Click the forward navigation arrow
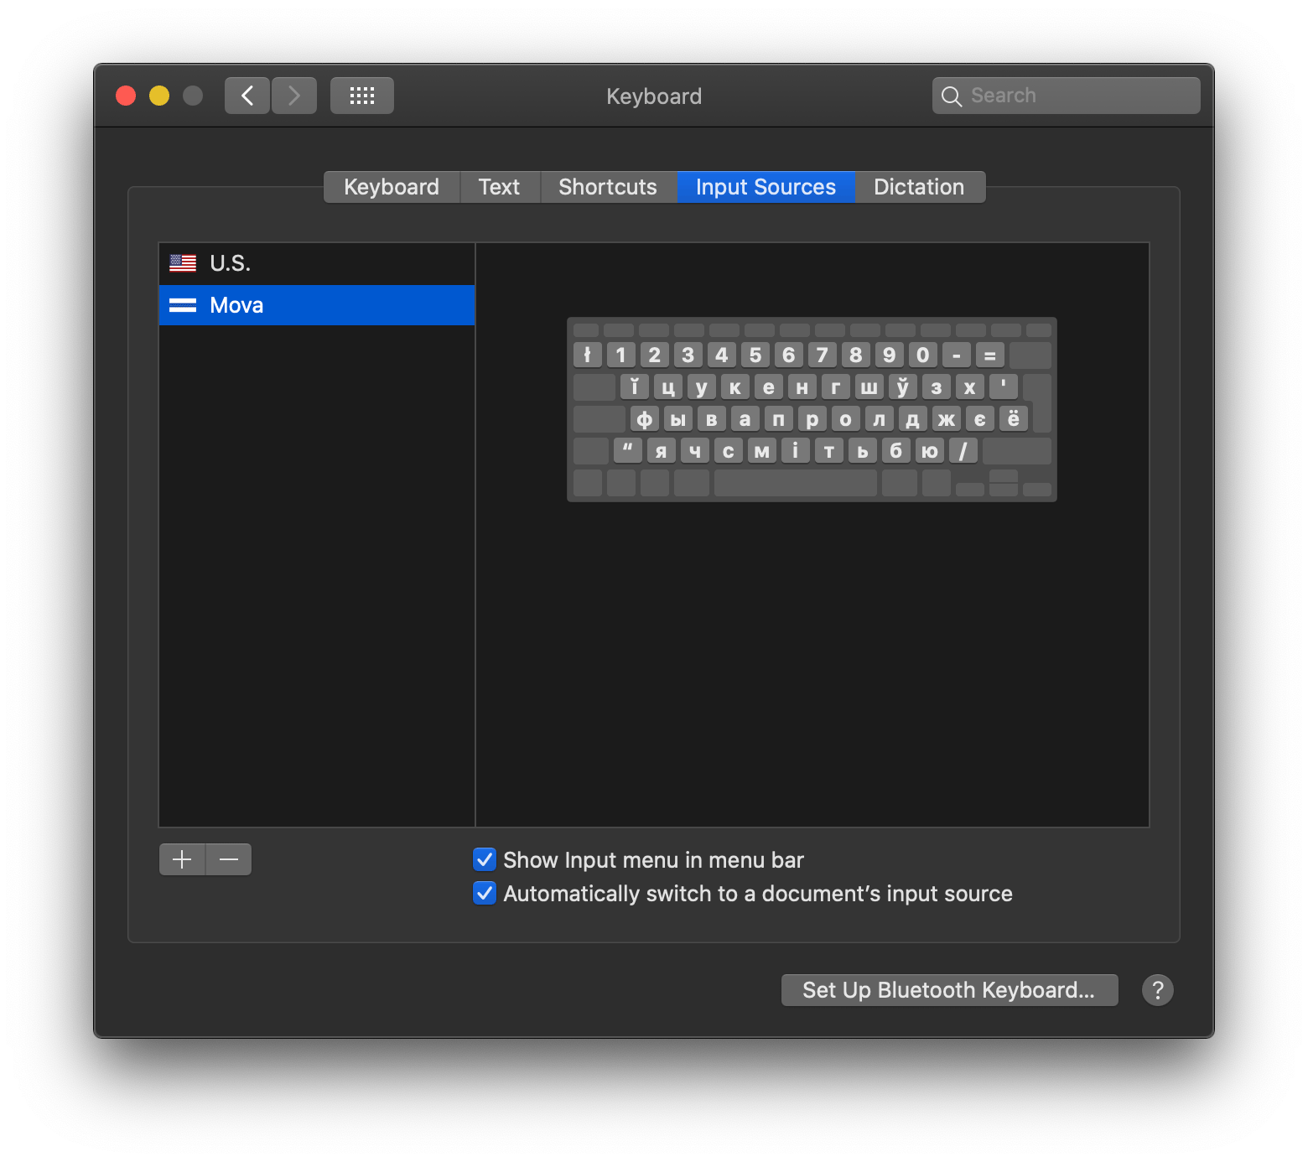 293,95
